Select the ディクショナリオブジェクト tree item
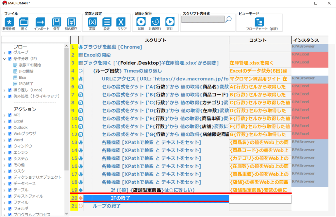This screenshot has height=217, width=336. 38,177
